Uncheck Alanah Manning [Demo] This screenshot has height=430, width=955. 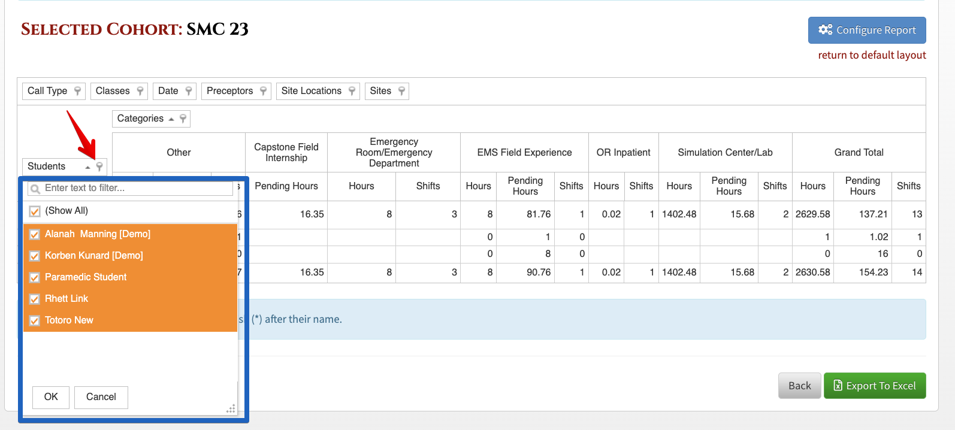pos(35,235)
